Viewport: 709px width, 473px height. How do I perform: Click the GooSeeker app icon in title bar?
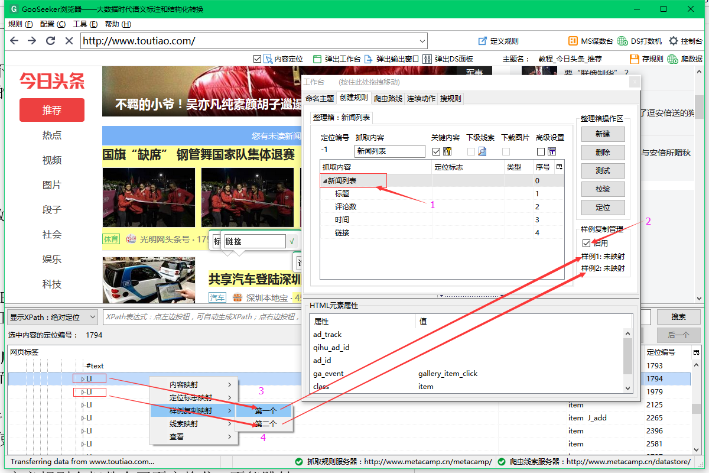click(14, 9)
